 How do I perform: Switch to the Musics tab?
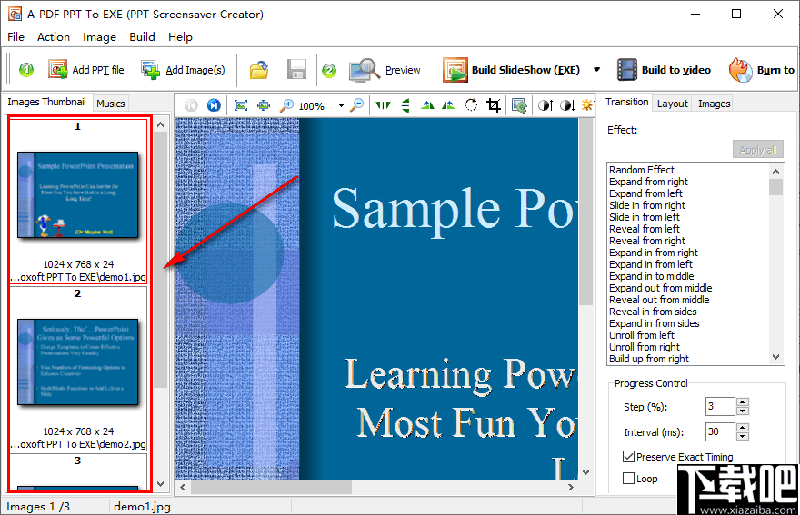coord(111,104)
